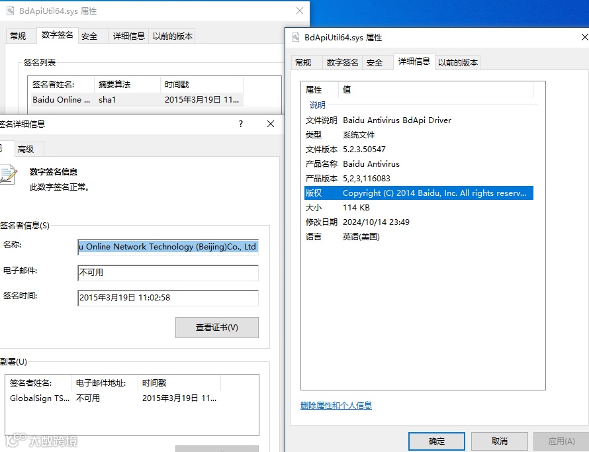Click the signature certificate icon beside 数字签名信息
589x452 pixels.
[8, 175]
